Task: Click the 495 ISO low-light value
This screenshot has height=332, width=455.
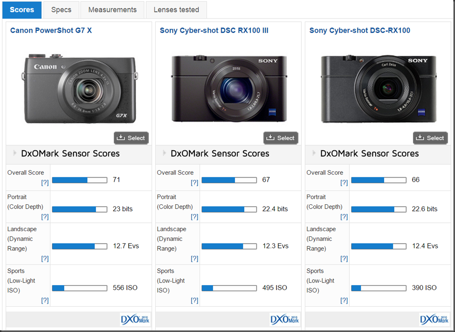Action: point(275,288)
